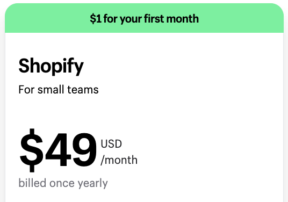
Task: Click the dollar sign of the $49 price
Action: [31, 150]
